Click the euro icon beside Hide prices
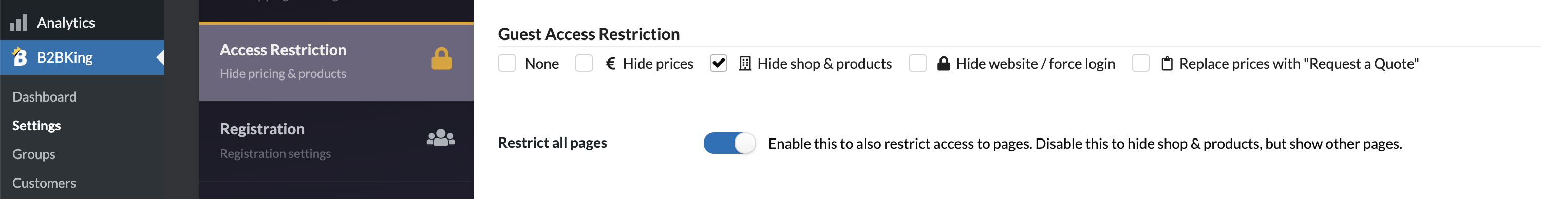The image size is (1541, 199). click(x=610, y=64)
